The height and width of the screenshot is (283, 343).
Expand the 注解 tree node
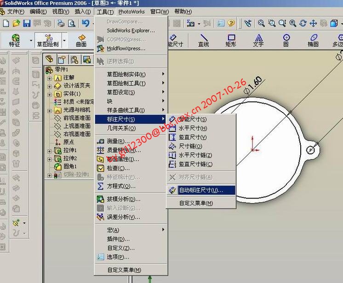pyautogui.click(x=50, y=78)
